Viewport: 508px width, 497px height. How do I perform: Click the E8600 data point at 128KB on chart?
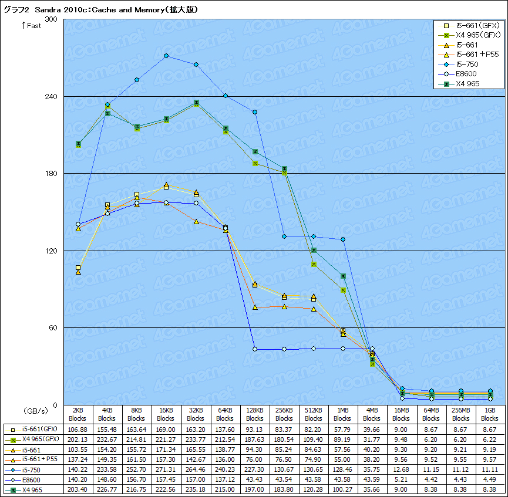point(255,349)
